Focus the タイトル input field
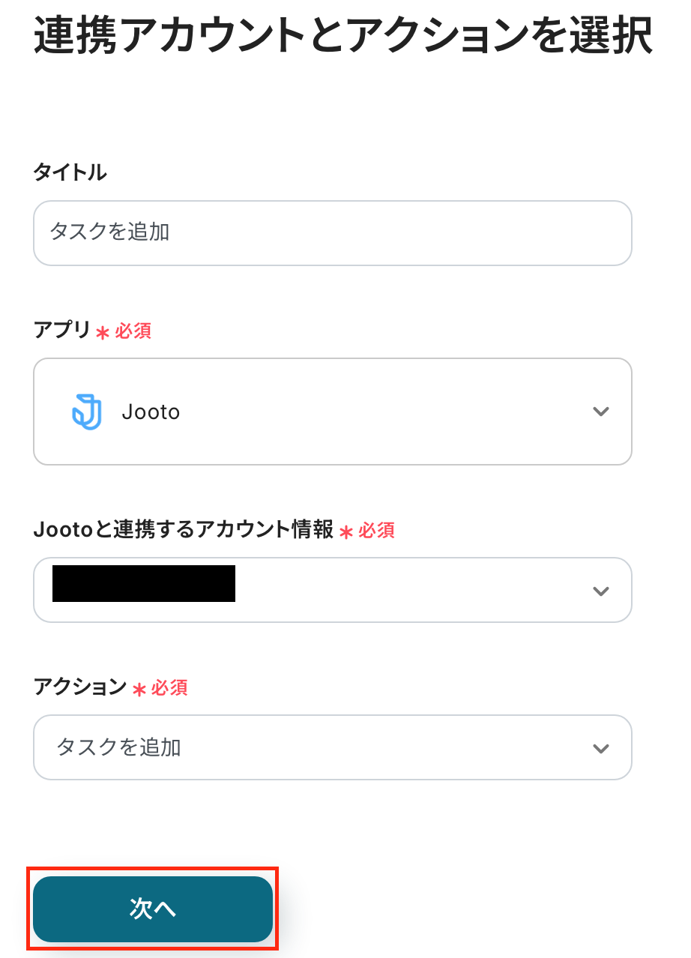This screenshot has height=958, width=691. [x=332, y=232]
